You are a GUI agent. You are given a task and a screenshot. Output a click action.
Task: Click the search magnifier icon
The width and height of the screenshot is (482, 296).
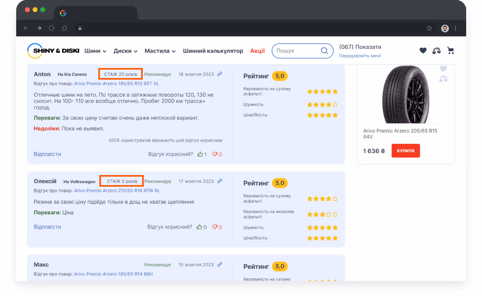point(325,51)
